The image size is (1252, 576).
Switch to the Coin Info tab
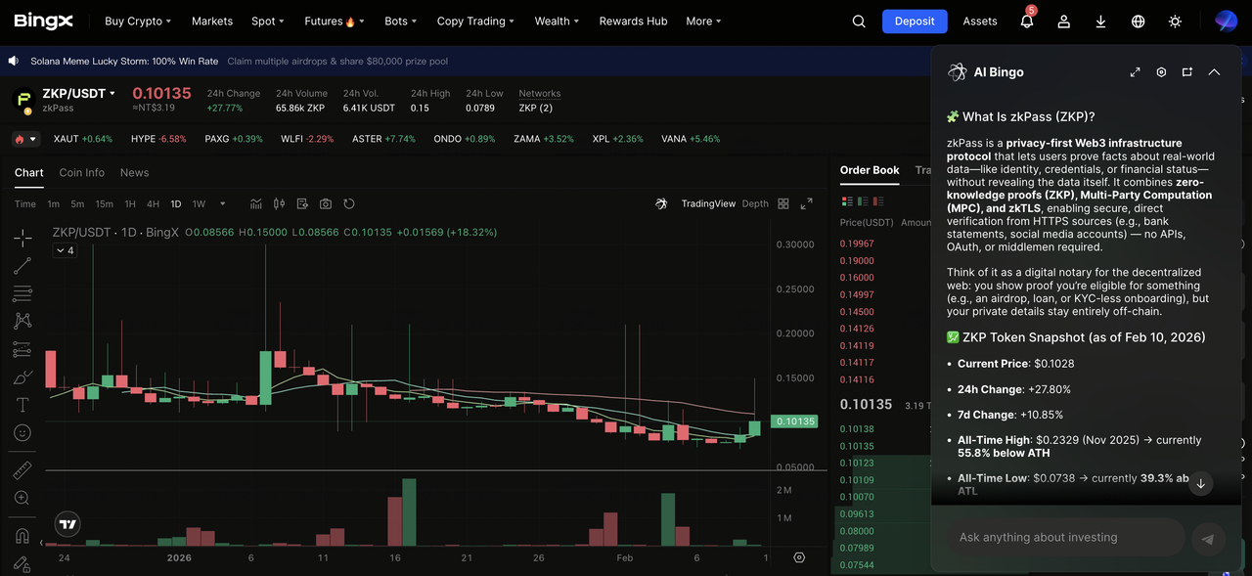82,172
